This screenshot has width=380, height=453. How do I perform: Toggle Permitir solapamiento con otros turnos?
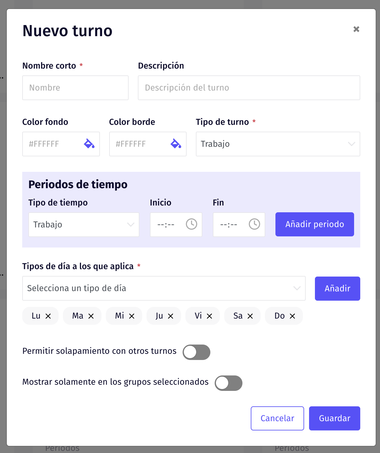[x=196, y=352]
